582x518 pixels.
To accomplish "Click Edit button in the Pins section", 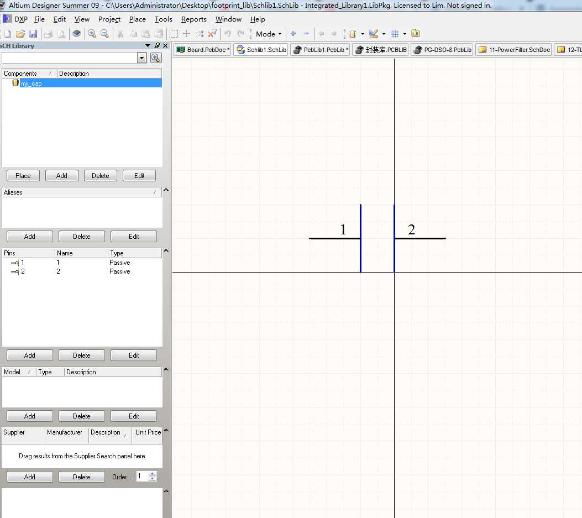I will point(134,355).
